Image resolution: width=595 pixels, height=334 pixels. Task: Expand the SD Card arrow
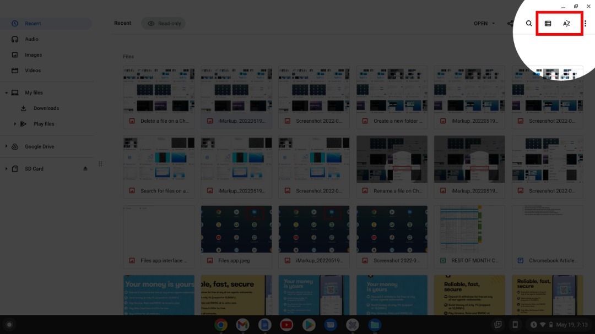[6, 169]
